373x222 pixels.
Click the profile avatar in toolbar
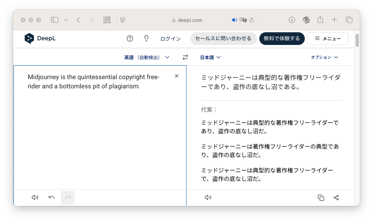[x=107, y=20]
